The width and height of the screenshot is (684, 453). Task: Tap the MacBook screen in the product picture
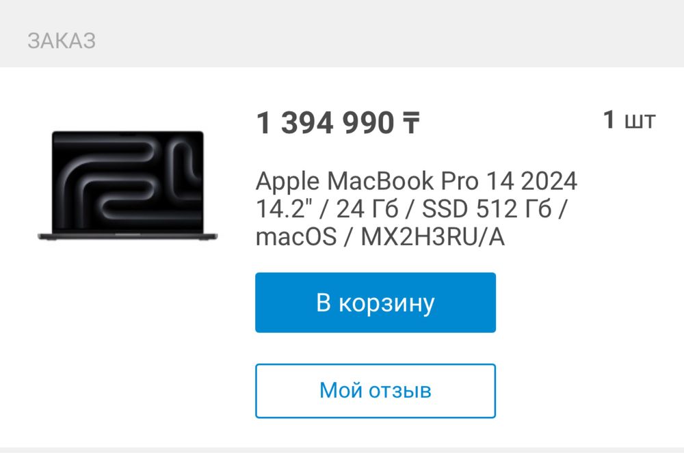(x=128, y=182)
